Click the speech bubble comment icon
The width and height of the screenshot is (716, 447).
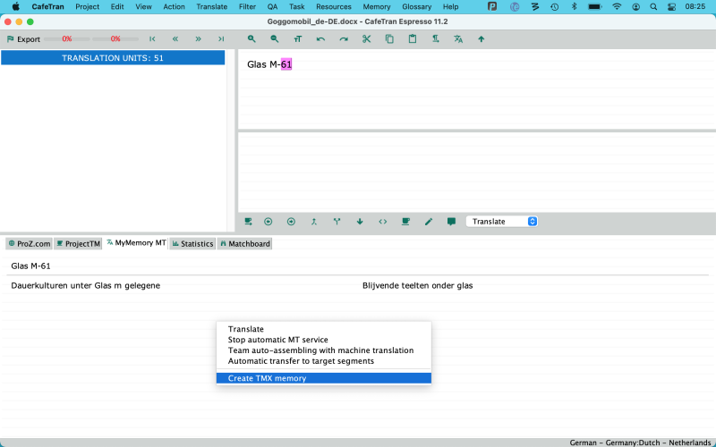pyautogui.click(x=451, y=222)
